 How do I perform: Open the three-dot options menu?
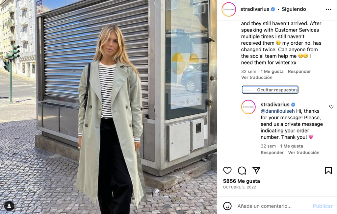(x=328, y=10)
